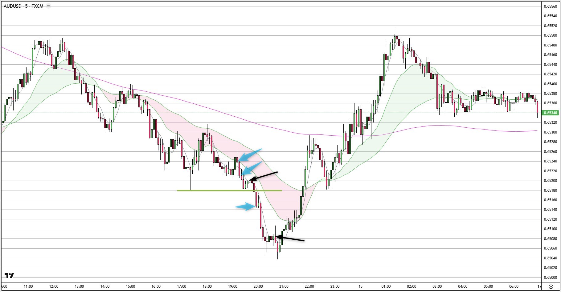Click the 01:00 label on time axis
This screenshot has height=292, width=561.
(x=386, y=286)
